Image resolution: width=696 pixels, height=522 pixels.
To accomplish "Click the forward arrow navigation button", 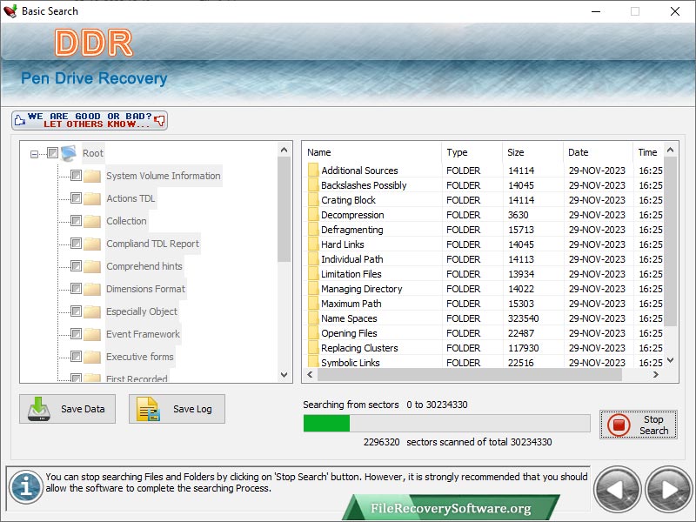I will [668, 490].
